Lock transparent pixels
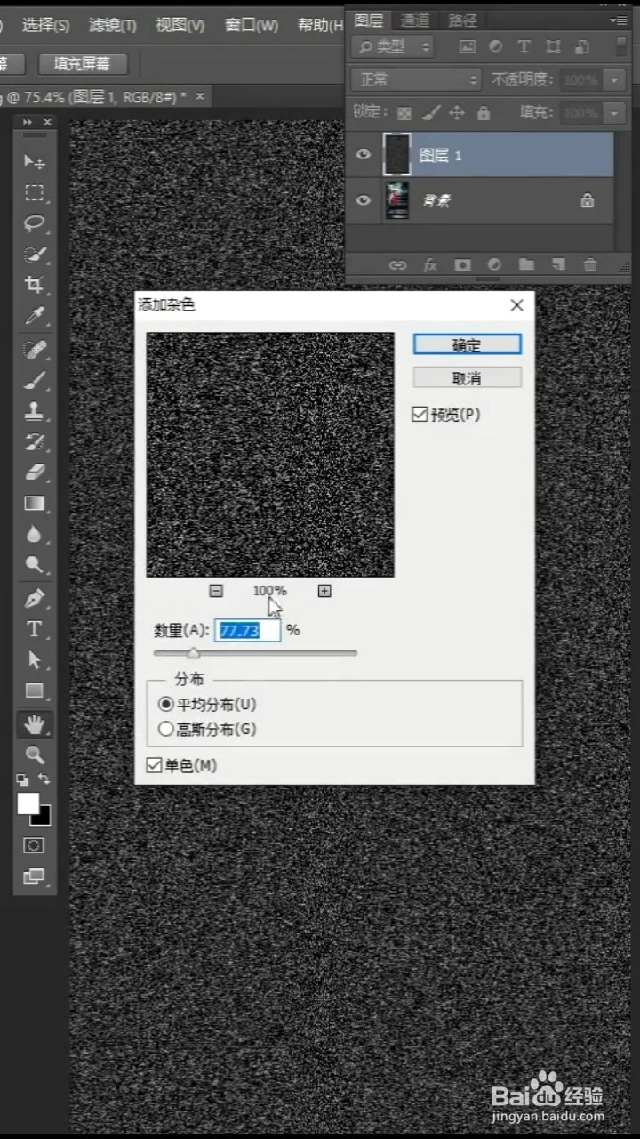This screenshot has width=640, height=1139. [x=404, y=113]
